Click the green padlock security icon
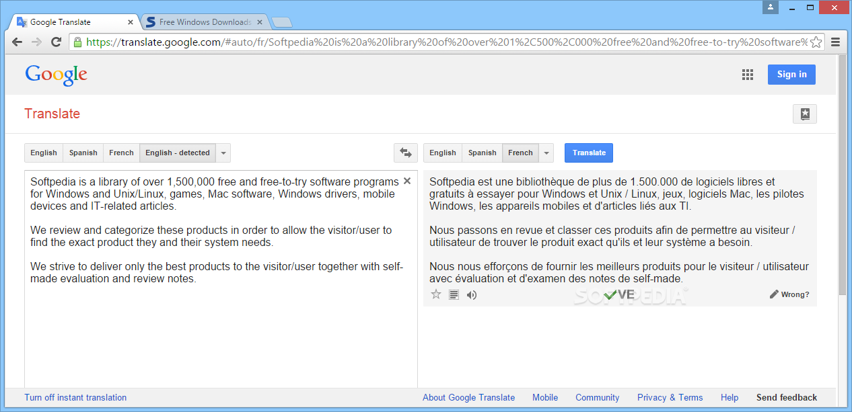The height and width of the screenshot is (412, 852). 77,42
